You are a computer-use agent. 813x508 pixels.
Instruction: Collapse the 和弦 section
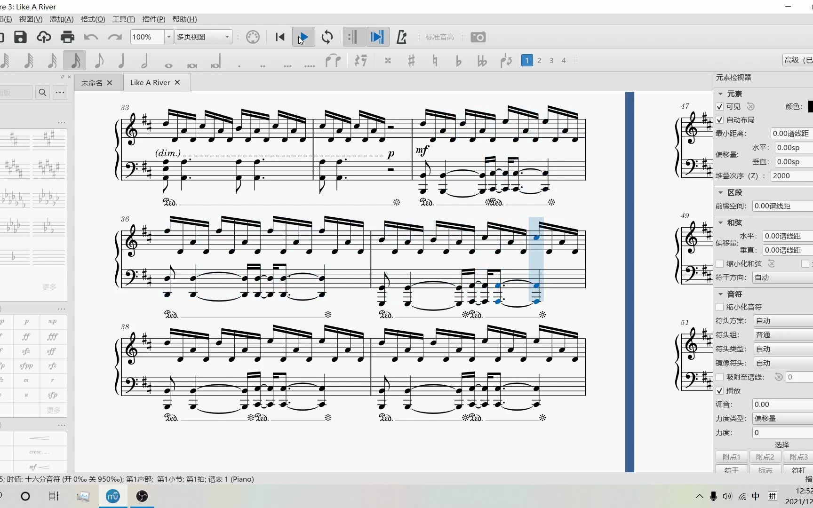720,222
